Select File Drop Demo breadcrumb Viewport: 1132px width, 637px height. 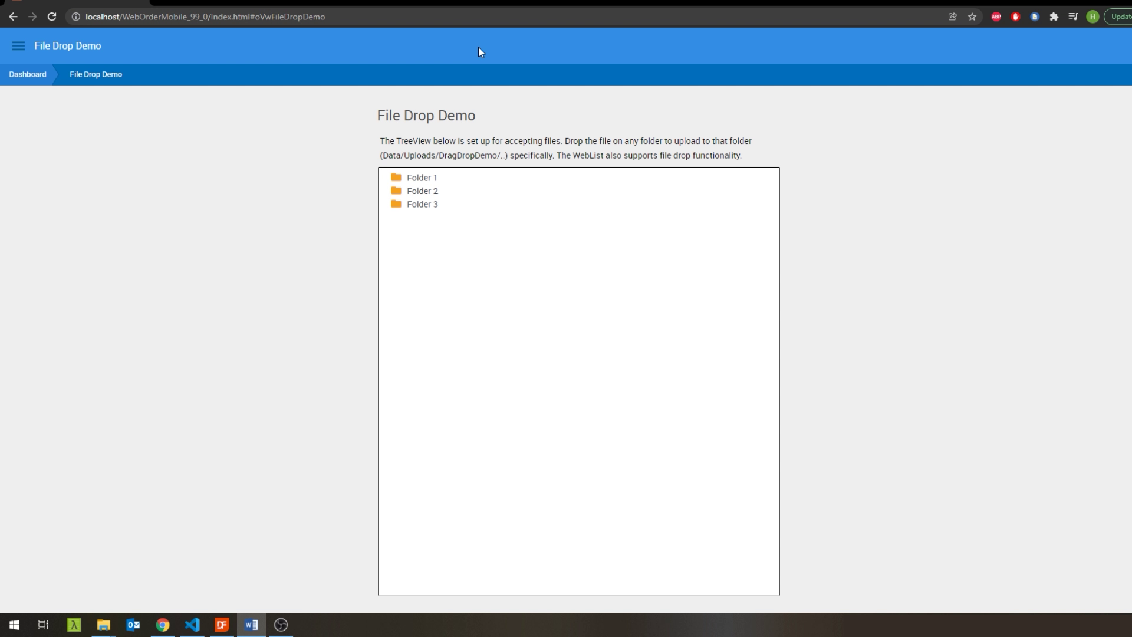pyautogui.click(x=96, y=74)
